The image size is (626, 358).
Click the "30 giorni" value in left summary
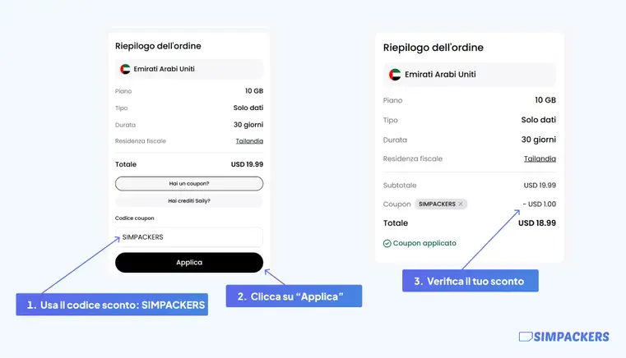tap(248, 125)
